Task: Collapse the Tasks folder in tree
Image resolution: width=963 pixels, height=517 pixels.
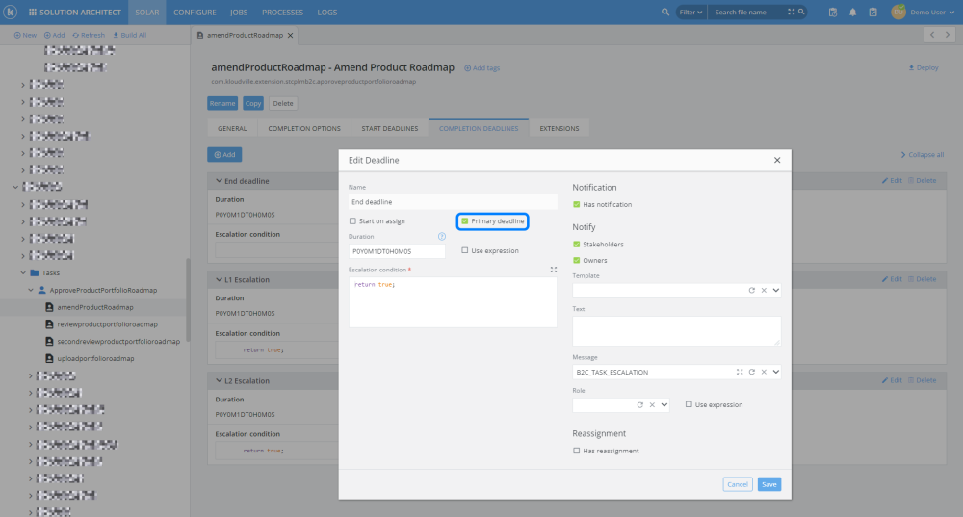Action: tap(23, 272)
